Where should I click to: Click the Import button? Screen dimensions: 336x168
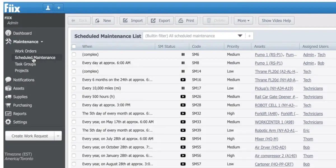coord(133,20)
